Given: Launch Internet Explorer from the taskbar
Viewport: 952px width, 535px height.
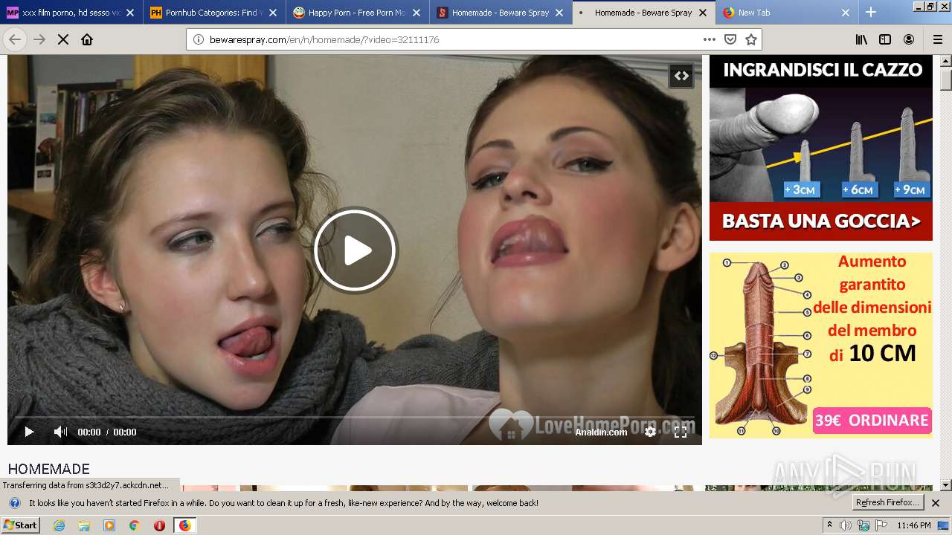Looking at the screenshot, I should (x=59, y=525).
